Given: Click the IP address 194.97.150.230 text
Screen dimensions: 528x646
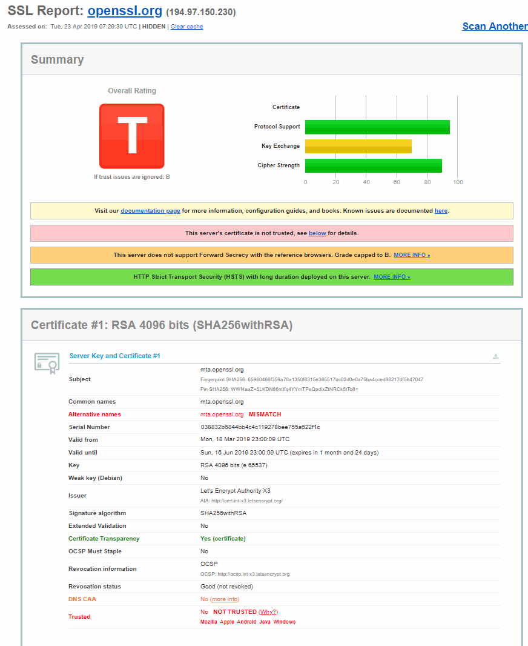Looking at the screenshot, I should (201, 12).
